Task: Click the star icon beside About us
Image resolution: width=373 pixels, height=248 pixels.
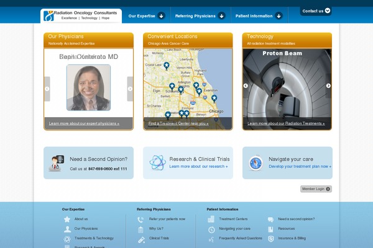Action: click(67, 219)
